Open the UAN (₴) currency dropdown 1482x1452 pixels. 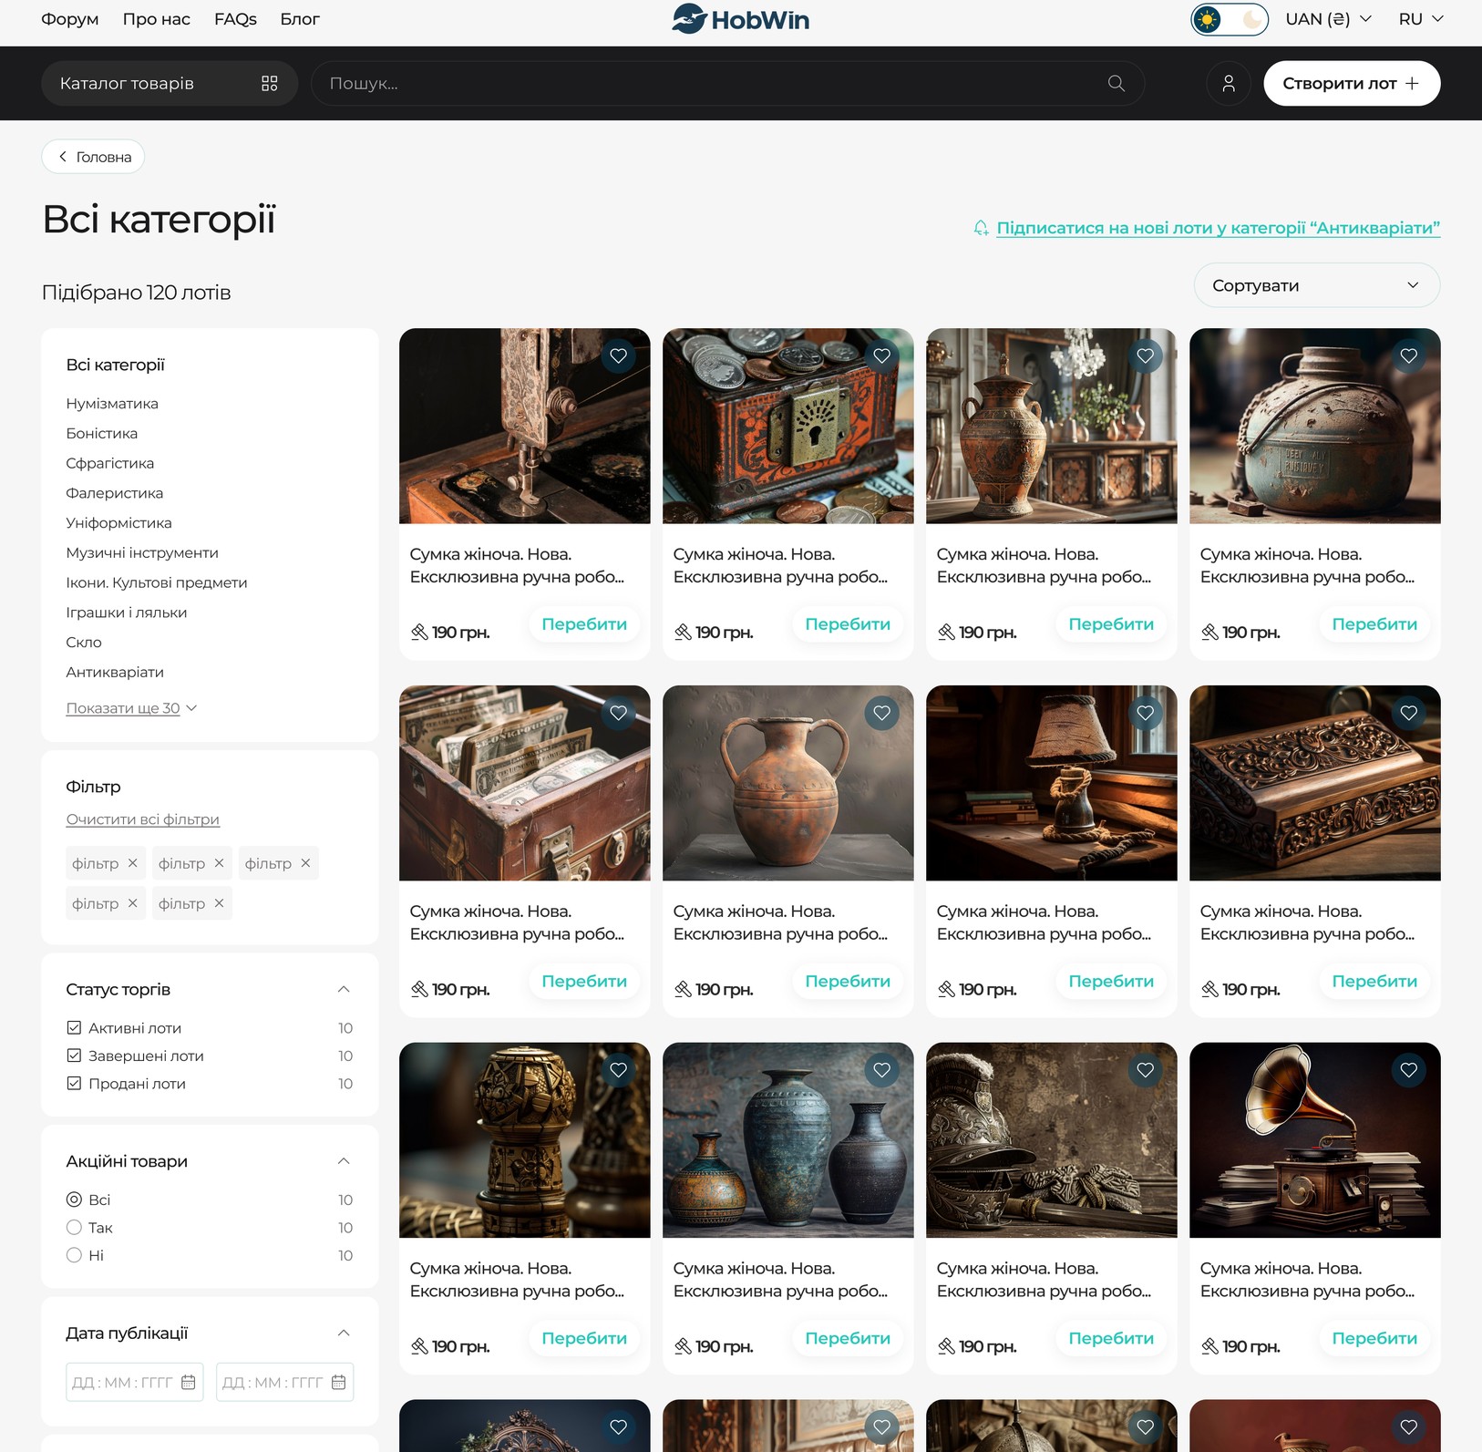point(1328,19)
